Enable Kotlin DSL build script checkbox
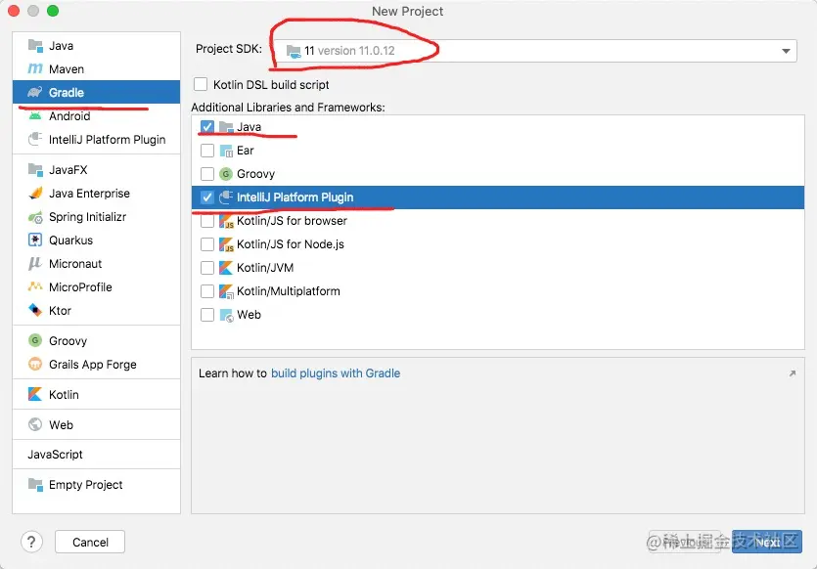Image resolution: width=817 pixels, height=569 pixels. 201,84
